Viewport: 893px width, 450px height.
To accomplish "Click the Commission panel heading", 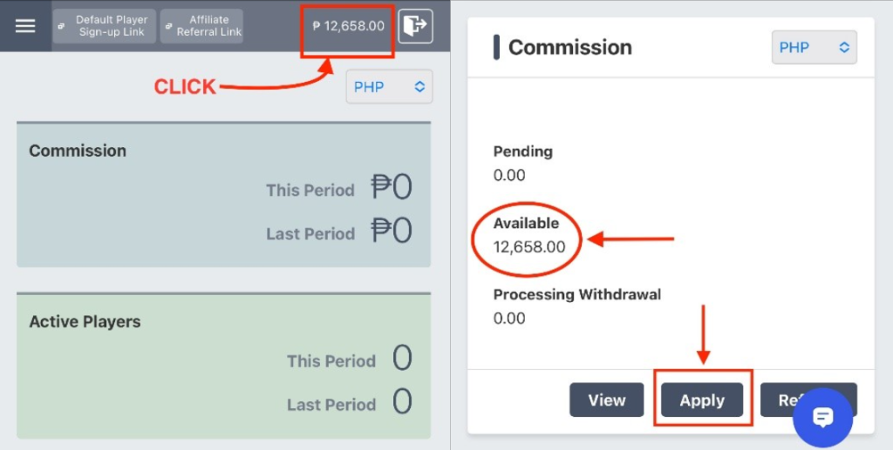I will pyautogui.click(x=570, y=47).
